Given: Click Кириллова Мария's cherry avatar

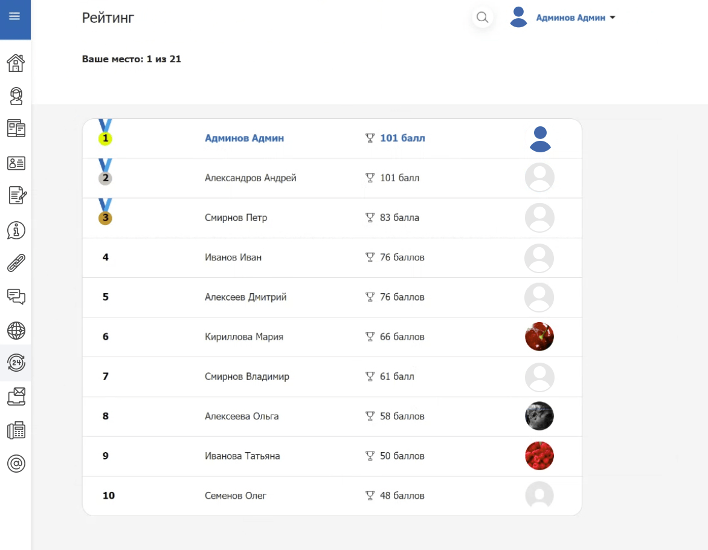Looking at the screenshot, I should coord(539,337).
